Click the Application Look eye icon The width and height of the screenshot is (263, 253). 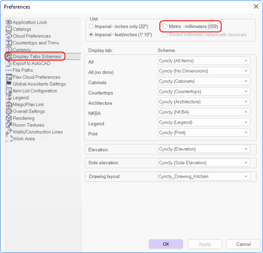pos(9,22)
